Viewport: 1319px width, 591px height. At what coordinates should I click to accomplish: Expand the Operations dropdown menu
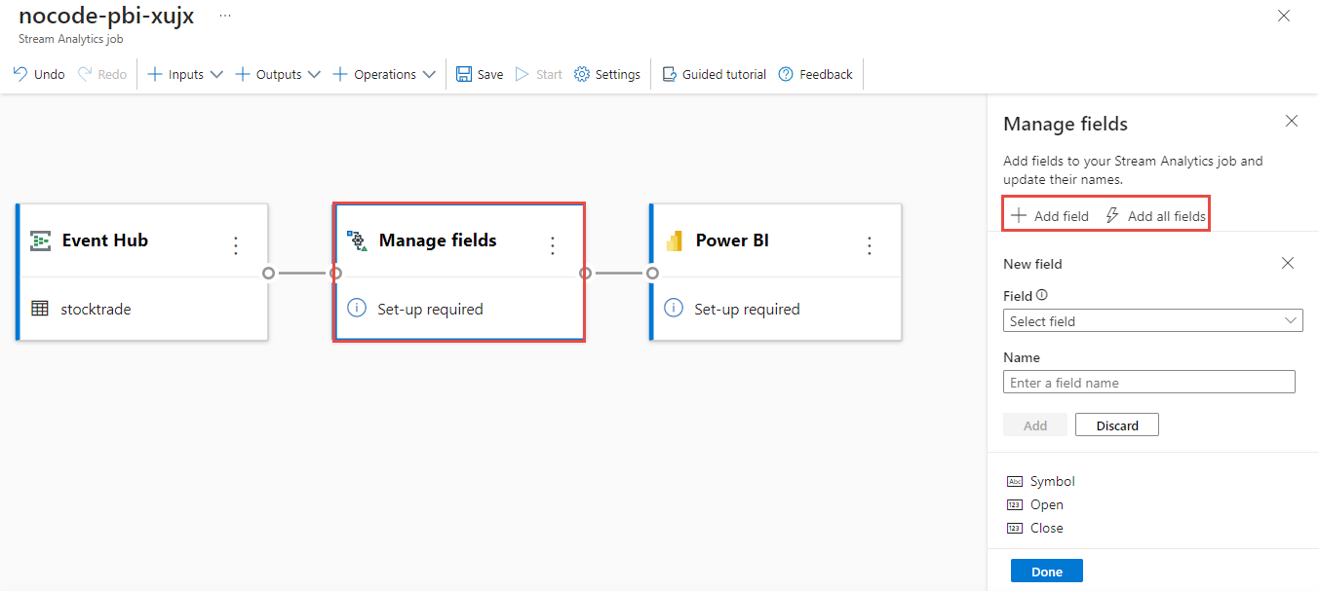383,74
